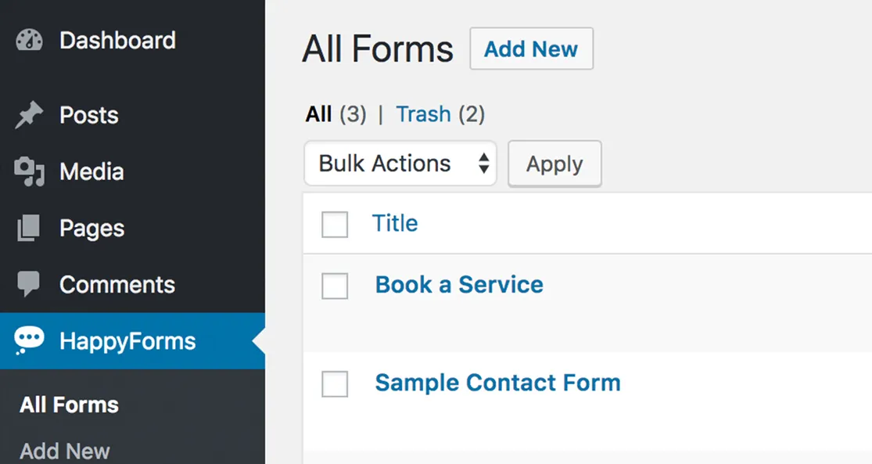Screen dimensions: 872x464
Task: Select All Forms in the HappyForms submenu
Action: (x=68, y=405)
